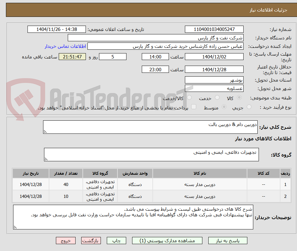Click the response deadline date 1404/12/02
This screenshot has height=251, width=297.
click(x=214, y=57)
